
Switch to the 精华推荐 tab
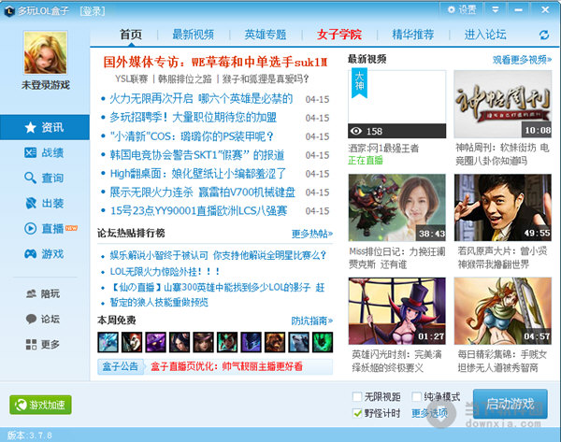(x=413, y=35)
